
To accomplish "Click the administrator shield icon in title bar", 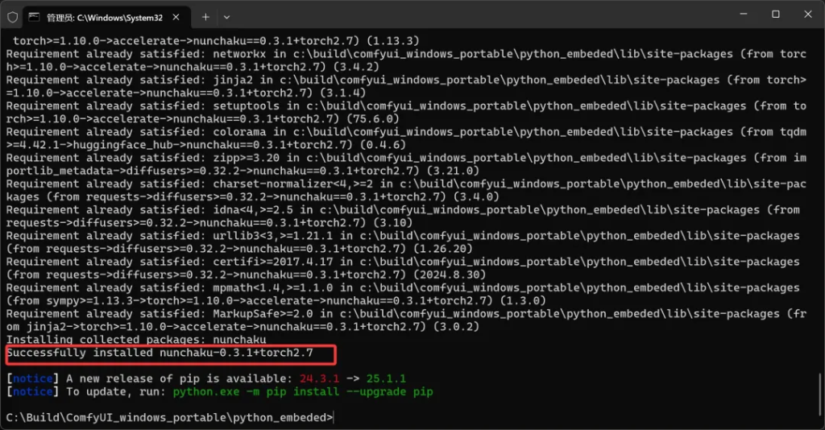I will tap(13, 18).
